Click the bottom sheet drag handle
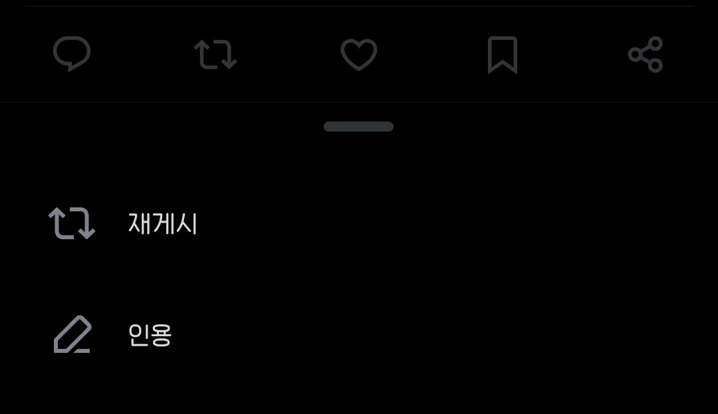The image size is (718, 414). (358, 127)
